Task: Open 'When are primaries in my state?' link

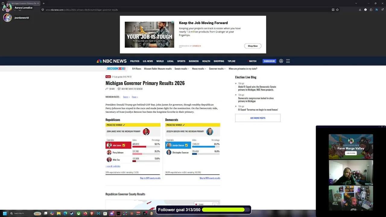Action: (x=243, y=69)
